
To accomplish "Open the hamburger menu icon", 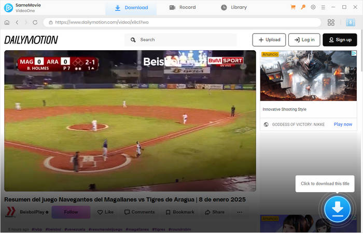I will (x=323, y=7).
